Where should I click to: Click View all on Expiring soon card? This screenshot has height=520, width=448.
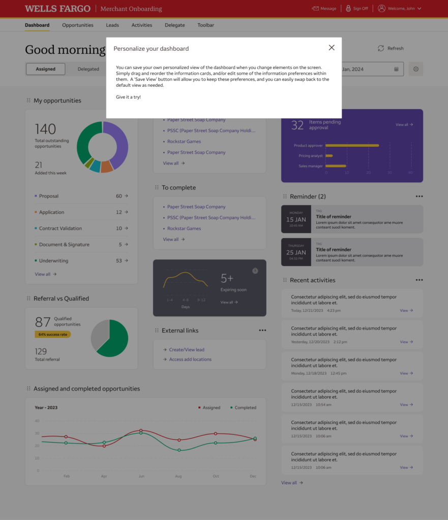[229, 303]
